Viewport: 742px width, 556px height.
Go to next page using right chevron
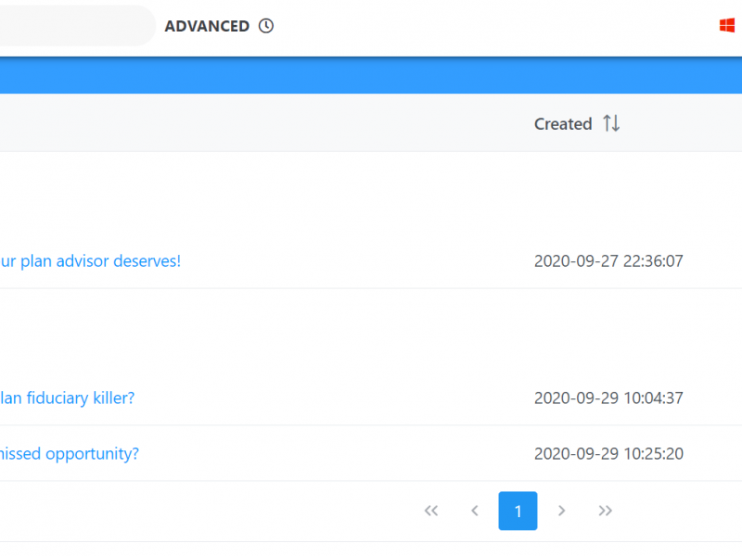coord(561,511)
